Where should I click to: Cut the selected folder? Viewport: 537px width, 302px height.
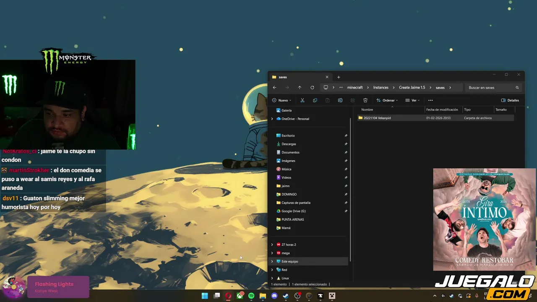[302, 100]
